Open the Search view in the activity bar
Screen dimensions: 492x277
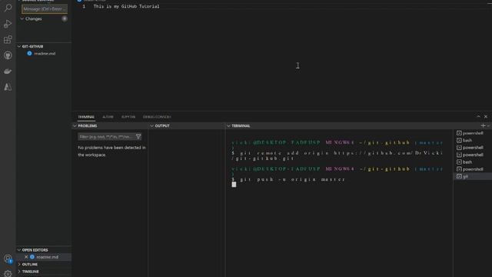pos(8,8)
